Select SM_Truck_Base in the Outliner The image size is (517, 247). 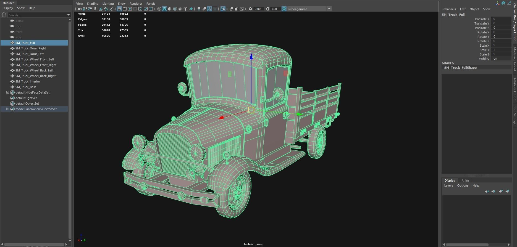[26, 87]
